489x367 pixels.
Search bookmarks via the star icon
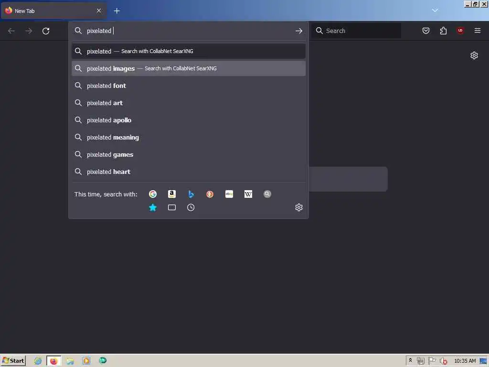(152, 207)
